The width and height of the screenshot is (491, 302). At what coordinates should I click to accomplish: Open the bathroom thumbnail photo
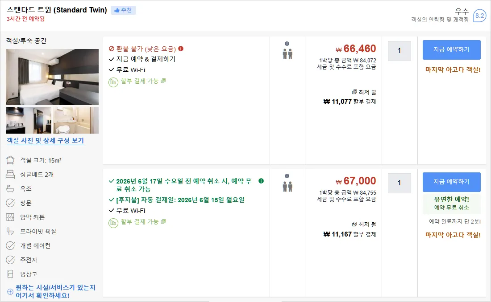[76, 120]
